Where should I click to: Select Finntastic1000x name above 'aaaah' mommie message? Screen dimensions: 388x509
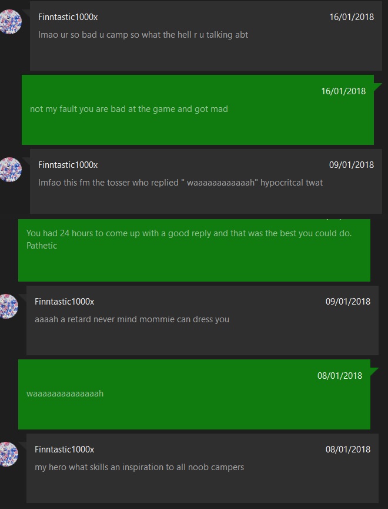point(64,302)
